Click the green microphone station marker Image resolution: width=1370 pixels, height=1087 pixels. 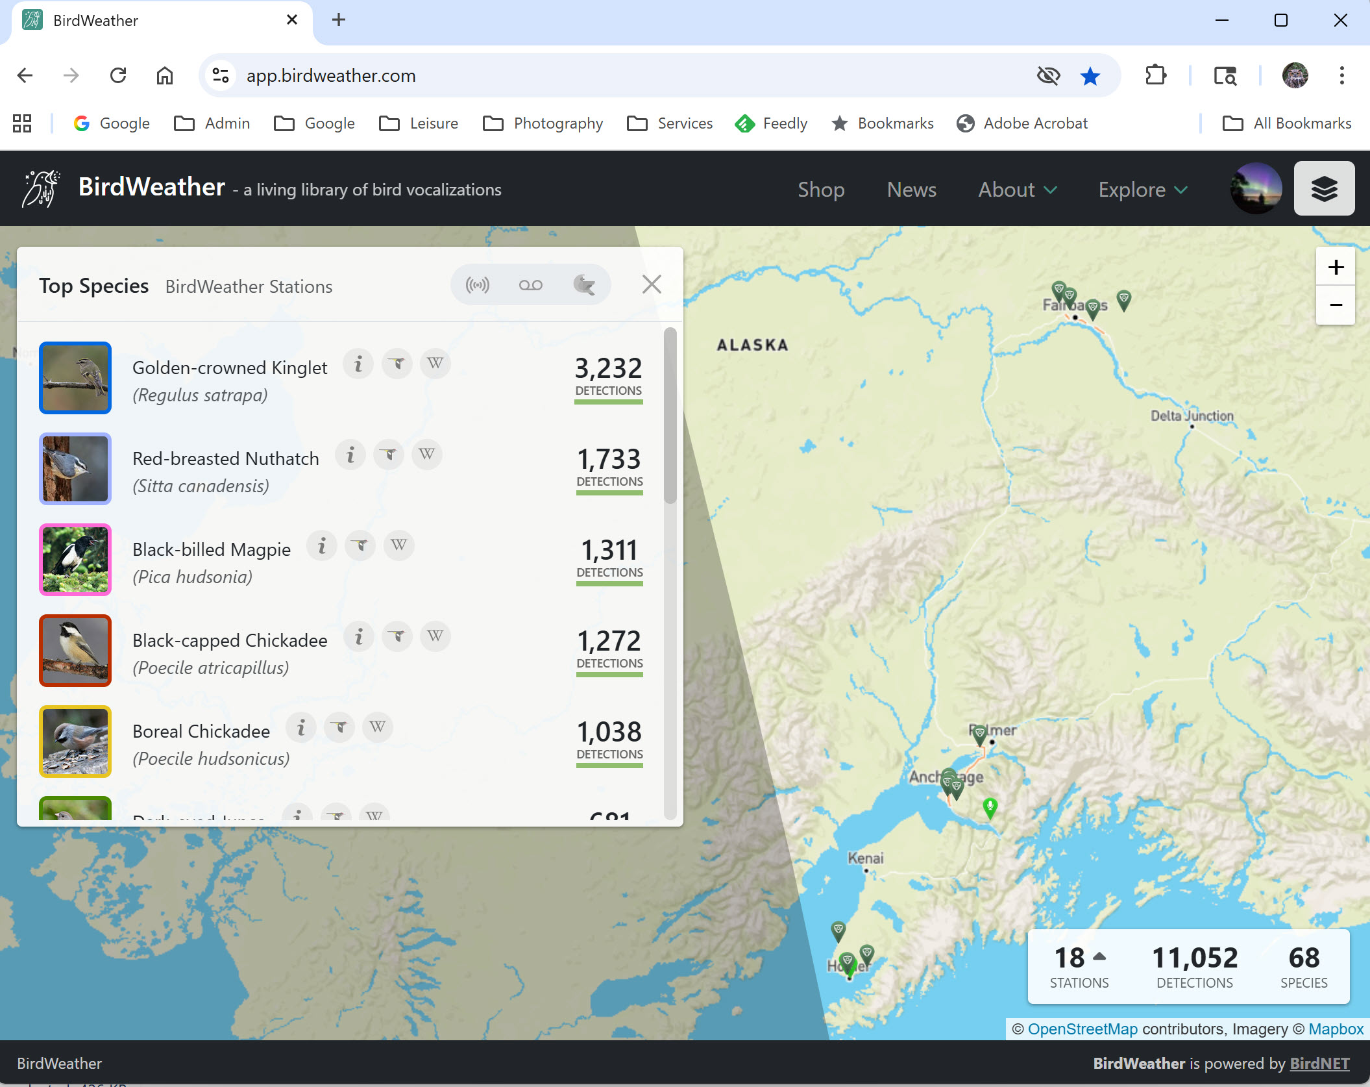(x=990, y=807)
